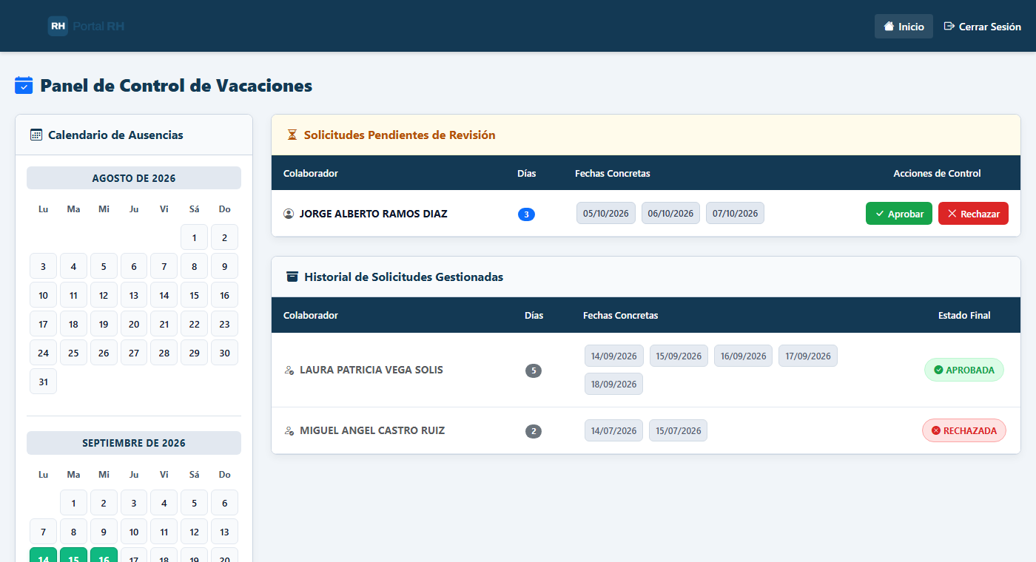1036x562 pixels.
Task: Click the RECHAZADA status badge
Action: (964, 430)
